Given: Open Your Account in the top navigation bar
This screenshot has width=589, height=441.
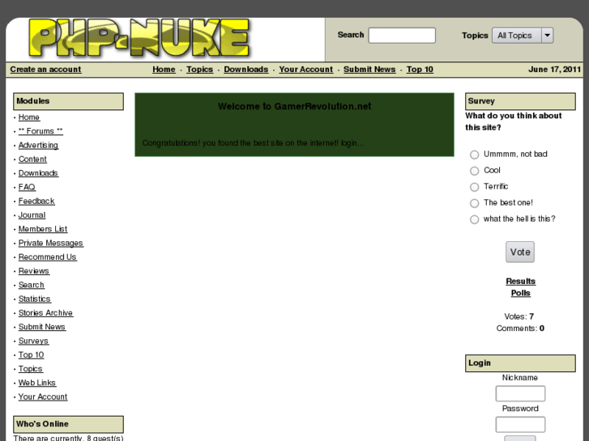Looking at the screenshot, I should click(x=305, y=70).
